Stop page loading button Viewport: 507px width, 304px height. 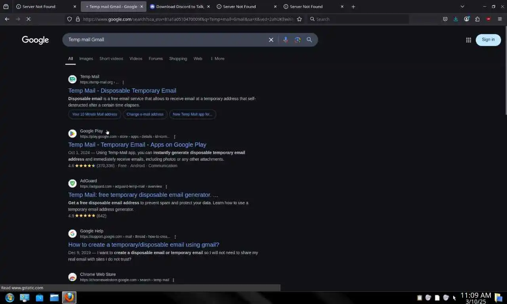pos(29,19)
